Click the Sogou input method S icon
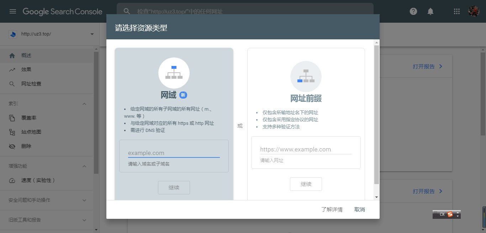 pyautogui.click(x=450, y=214)
